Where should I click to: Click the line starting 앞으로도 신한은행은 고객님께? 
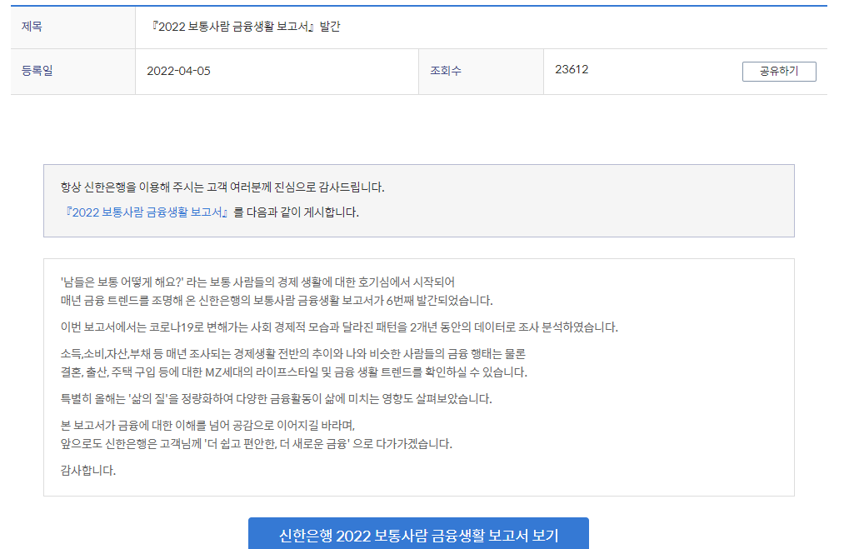[256, 443]
